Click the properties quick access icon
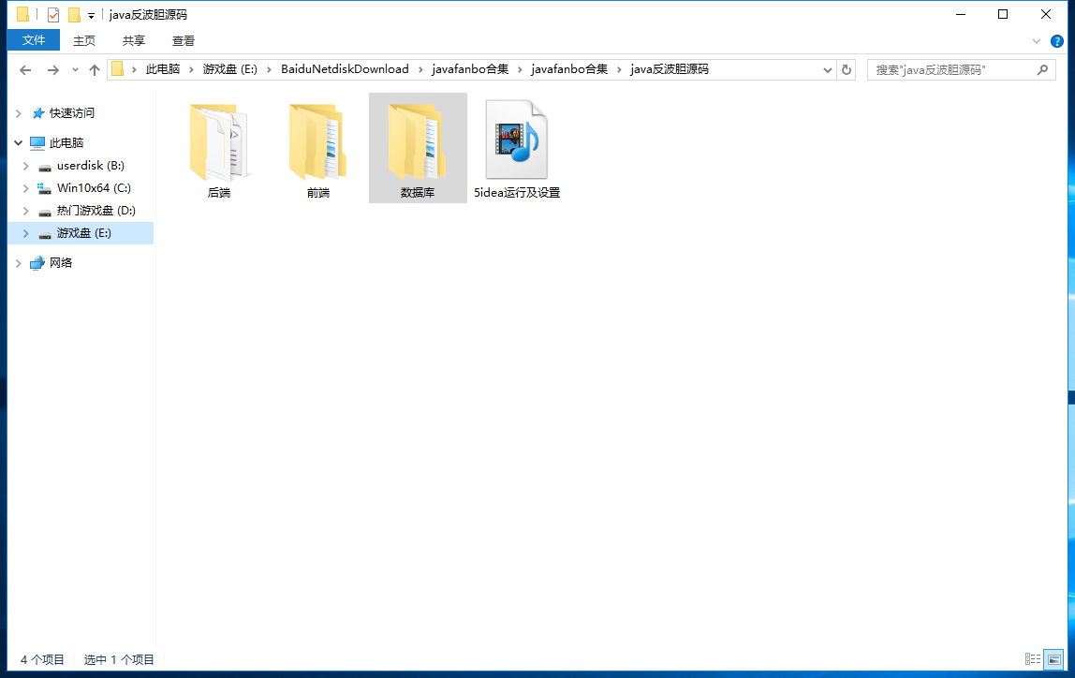Screen dimensions: 1075x678 click(x=52, y=14)
